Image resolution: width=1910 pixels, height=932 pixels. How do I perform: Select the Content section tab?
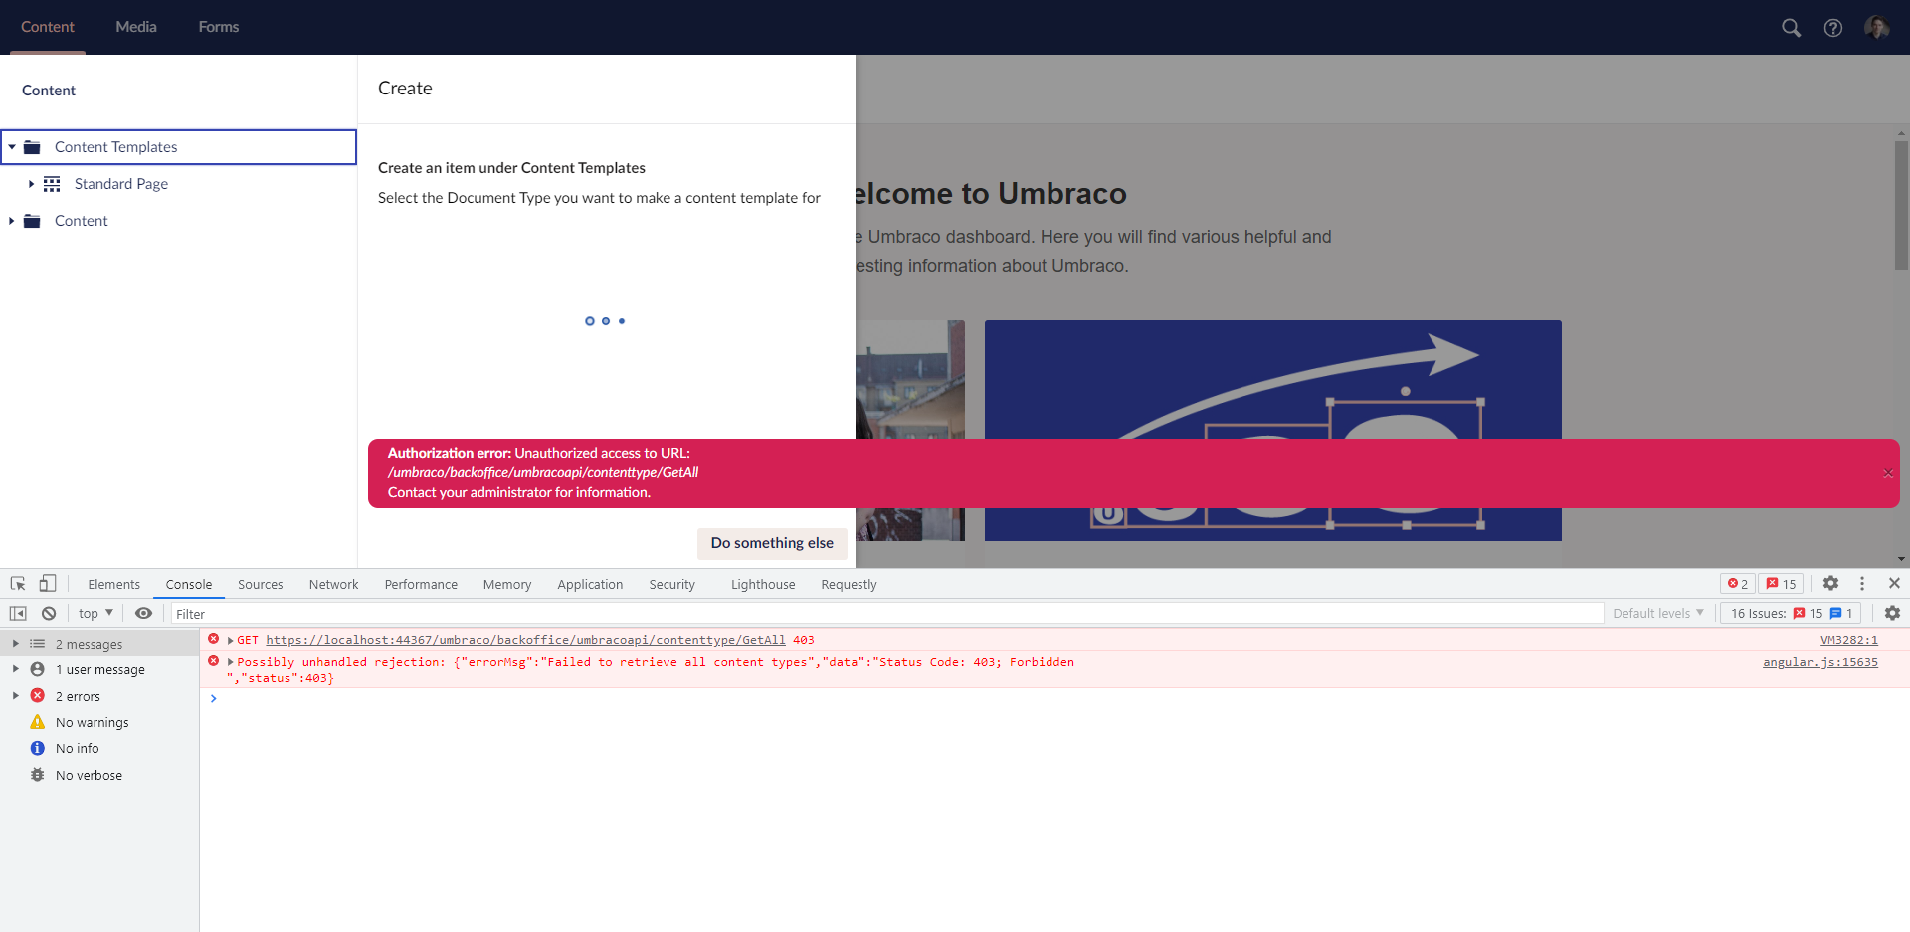click(48, 27)
